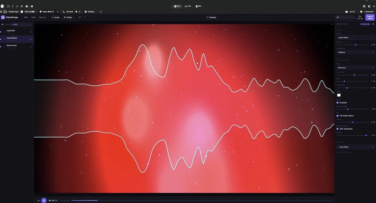Expand the Add Effect dropdown

tap(356, 147)
